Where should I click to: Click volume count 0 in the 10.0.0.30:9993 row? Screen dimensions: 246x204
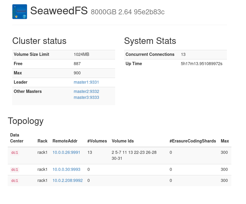[89, 169]
